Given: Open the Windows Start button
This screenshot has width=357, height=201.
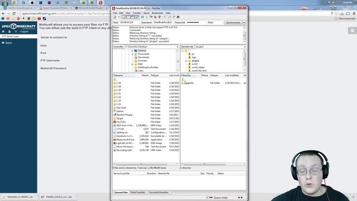Looking at the screenshot, I should coord(4,4).
